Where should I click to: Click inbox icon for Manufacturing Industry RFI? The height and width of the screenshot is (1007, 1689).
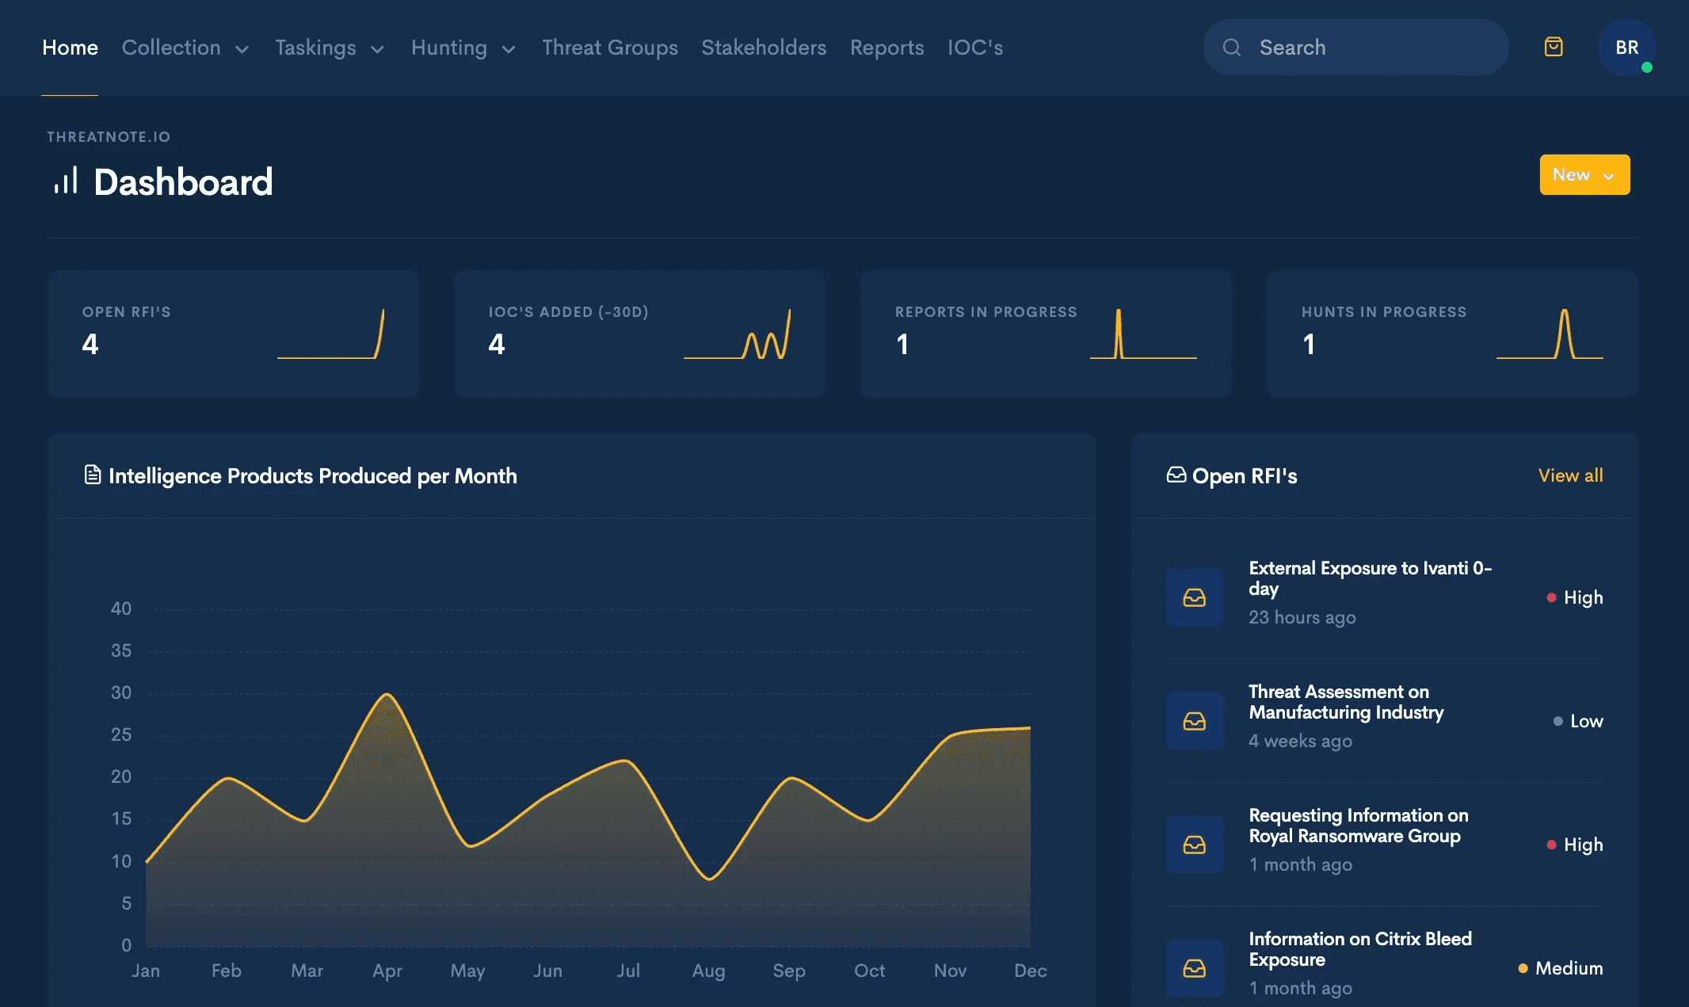click(1195, 721)
